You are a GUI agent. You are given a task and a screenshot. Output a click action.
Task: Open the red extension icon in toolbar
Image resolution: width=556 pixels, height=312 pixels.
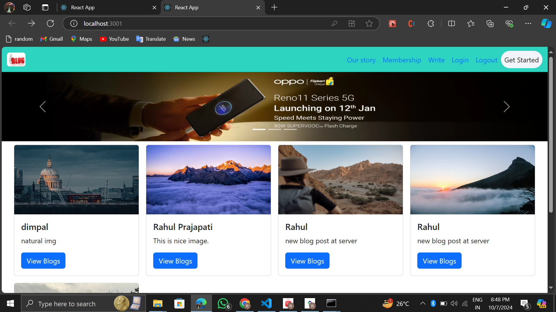pos(392,23)
